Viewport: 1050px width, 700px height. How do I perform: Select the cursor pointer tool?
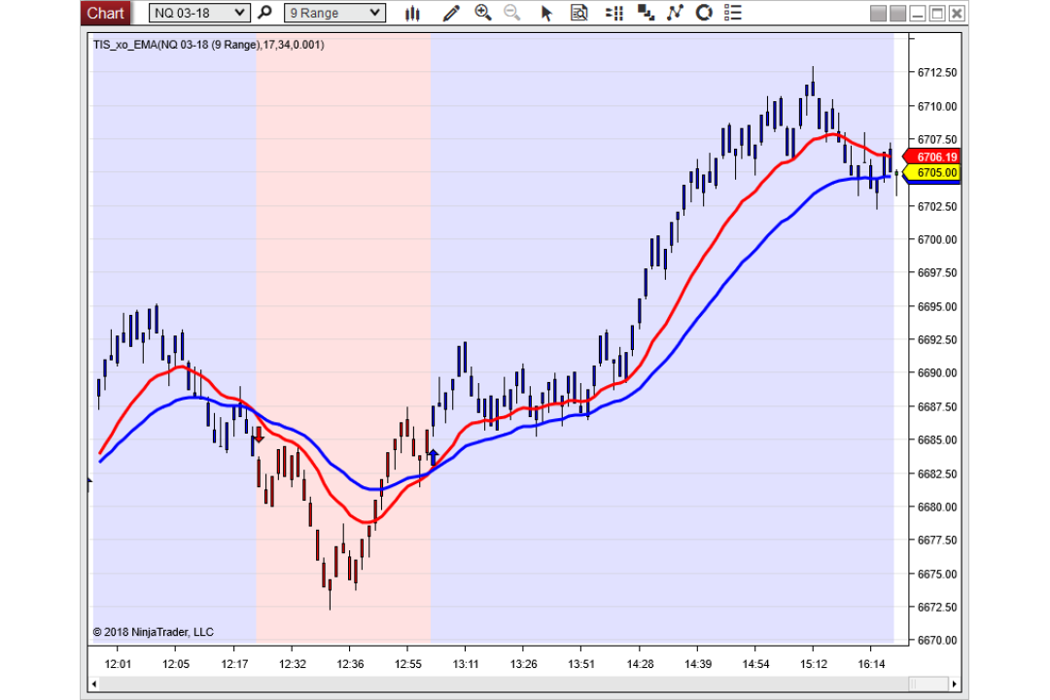pos(546,13)
